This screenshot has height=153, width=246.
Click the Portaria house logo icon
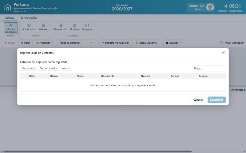click(x=7, y=7)
